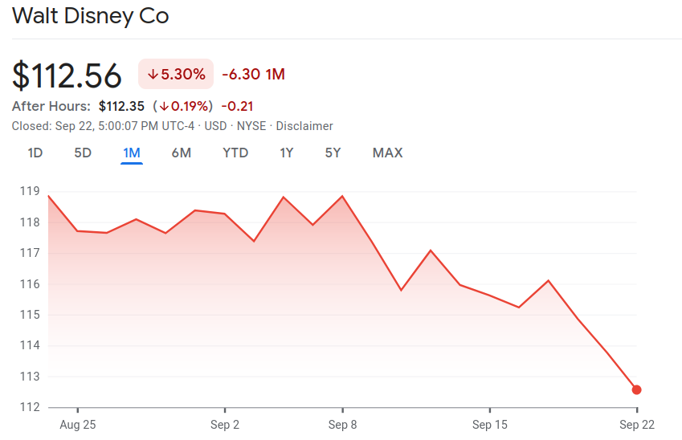Viewport: 682px width, 440px height.
Task: Select the 1Y time range
Action: pyautogui.click(x=287, y=153)
